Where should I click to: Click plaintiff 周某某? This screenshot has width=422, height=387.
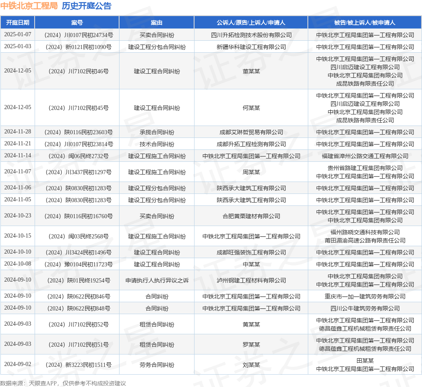click(x=251, y=172)
